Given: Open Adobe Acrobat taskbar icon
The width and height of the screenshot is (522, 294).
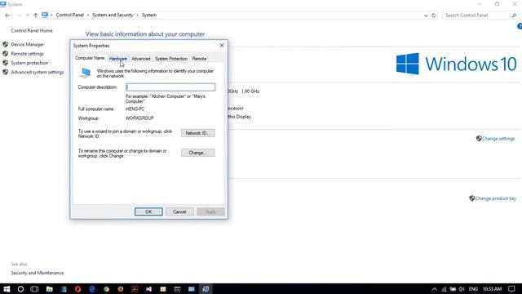Looking at the screenshot, I should point(135,289).
